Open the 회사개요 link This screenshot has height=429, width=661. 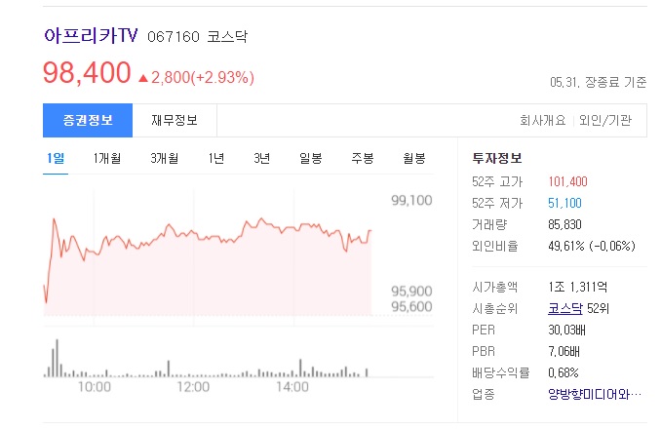point(541,121)
